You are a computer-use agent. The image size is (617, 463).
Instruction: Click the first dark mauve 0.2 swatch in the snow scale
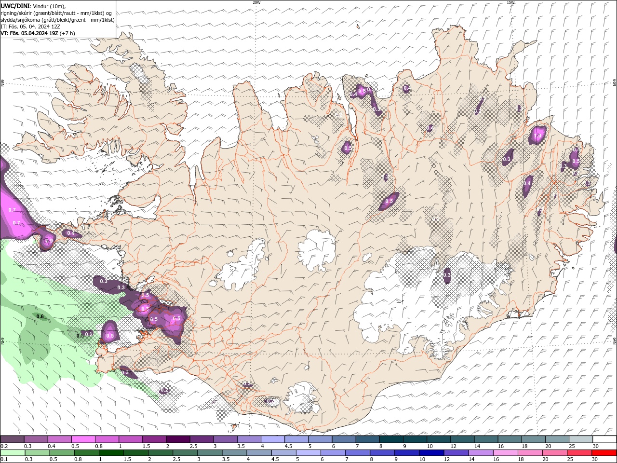pyautogui.click(x=12, y=439)
